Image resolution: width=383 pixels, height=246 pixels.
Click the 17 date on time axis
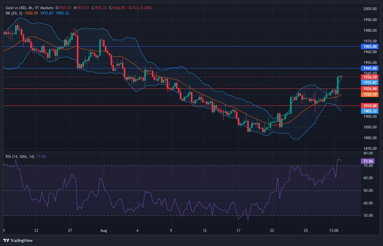point(238,230)
